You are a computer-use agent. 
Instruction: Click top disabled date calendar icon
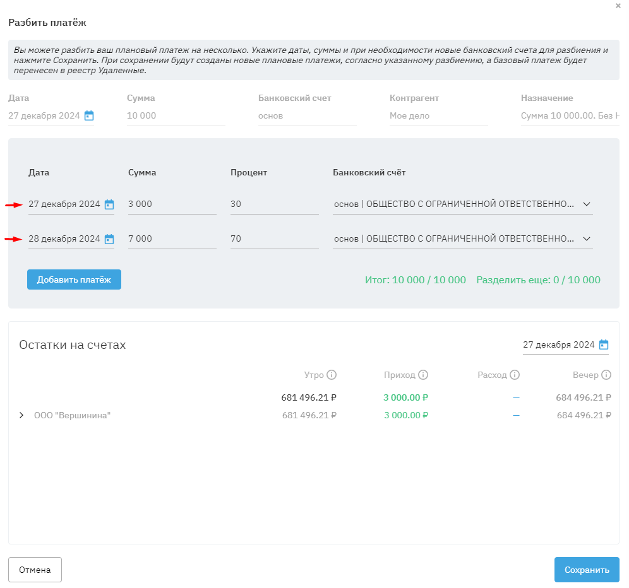[89, 115]
